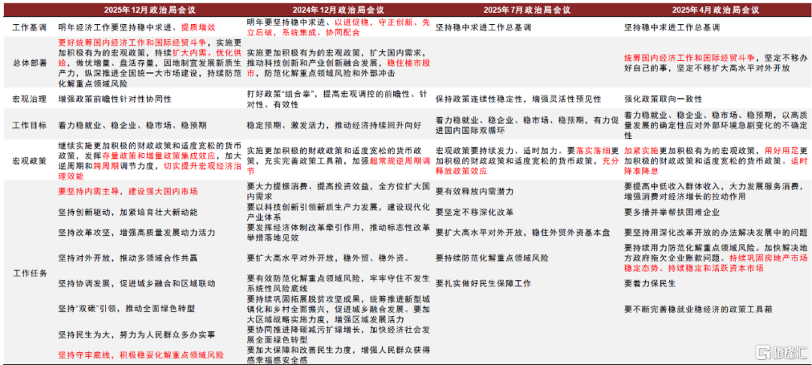Click "着力稳就业、稳企业、稳市场、稳预期" in 2025年12月 column
This screenshot has height=365, width=812.
pos(132,125)
